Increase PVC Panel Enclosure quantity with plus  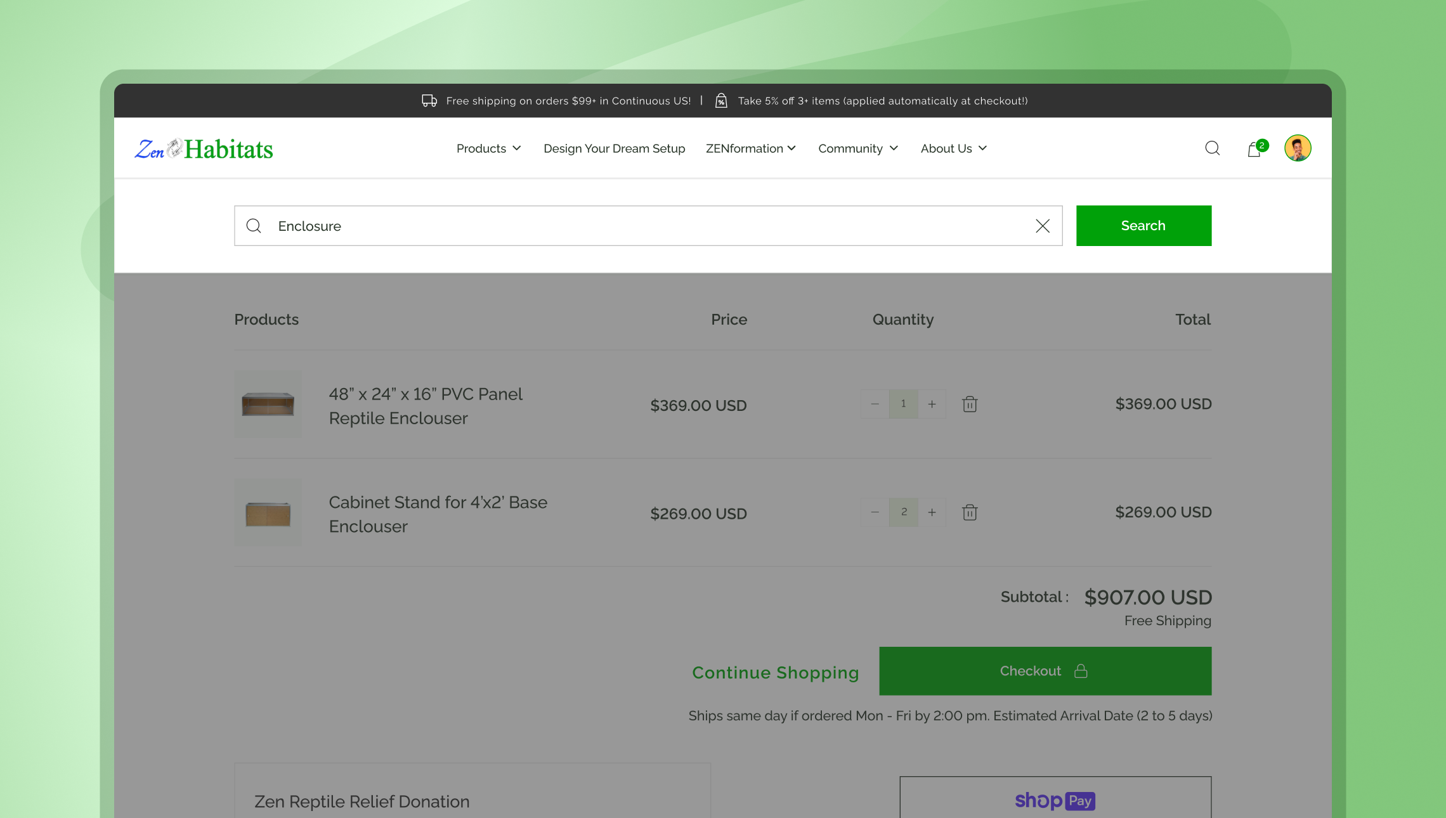[x=932, y=404]
